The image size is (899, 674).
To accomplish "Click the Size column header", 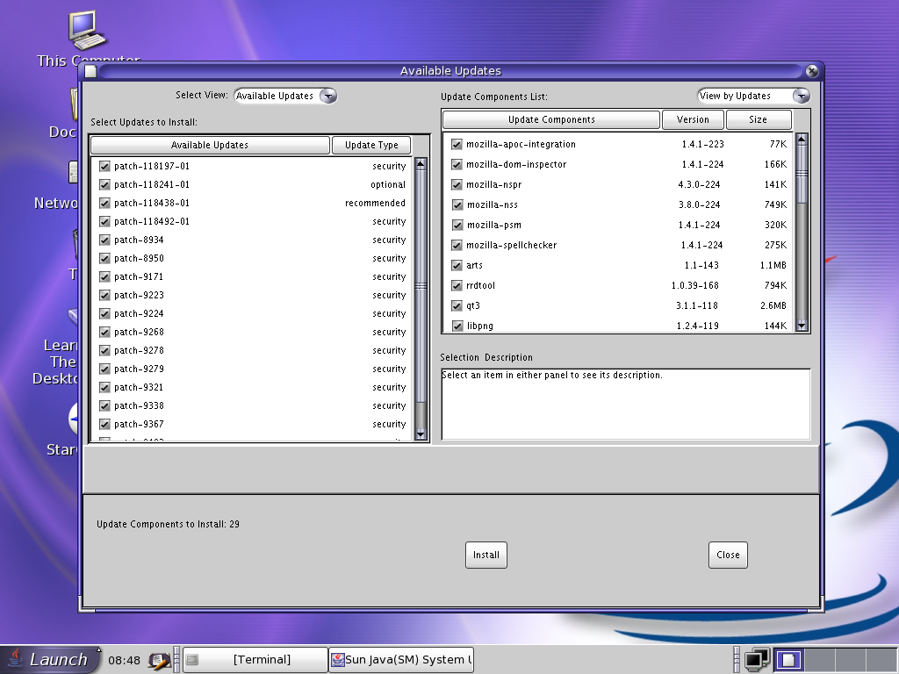I will (x=758, y=119).
